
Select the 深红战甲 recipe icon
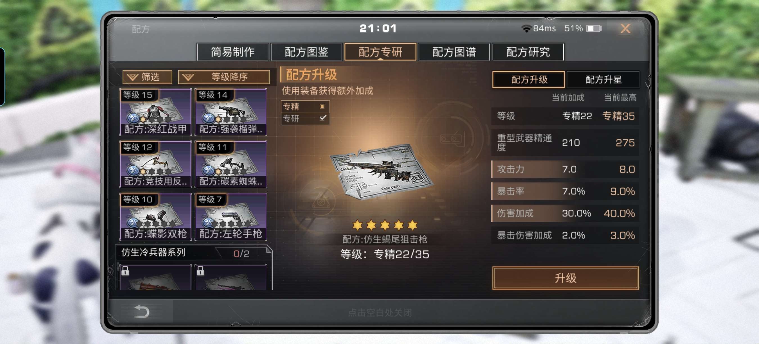tap(155, 112)
